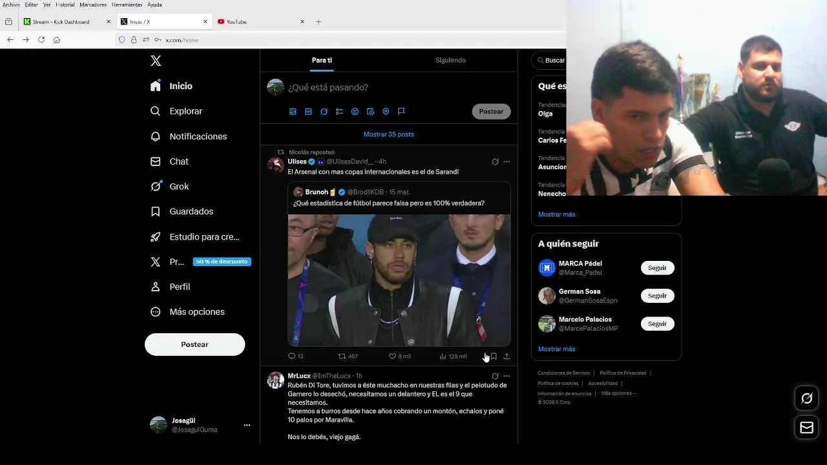The image size is (827, 465).
Task: Show more accounts to follow
Action: pos(556,349)
